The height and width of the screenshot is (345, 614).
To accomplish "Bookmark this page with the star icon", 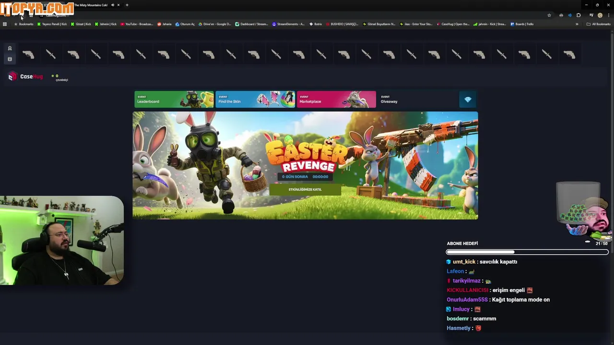I will click(x=549, y=15).
